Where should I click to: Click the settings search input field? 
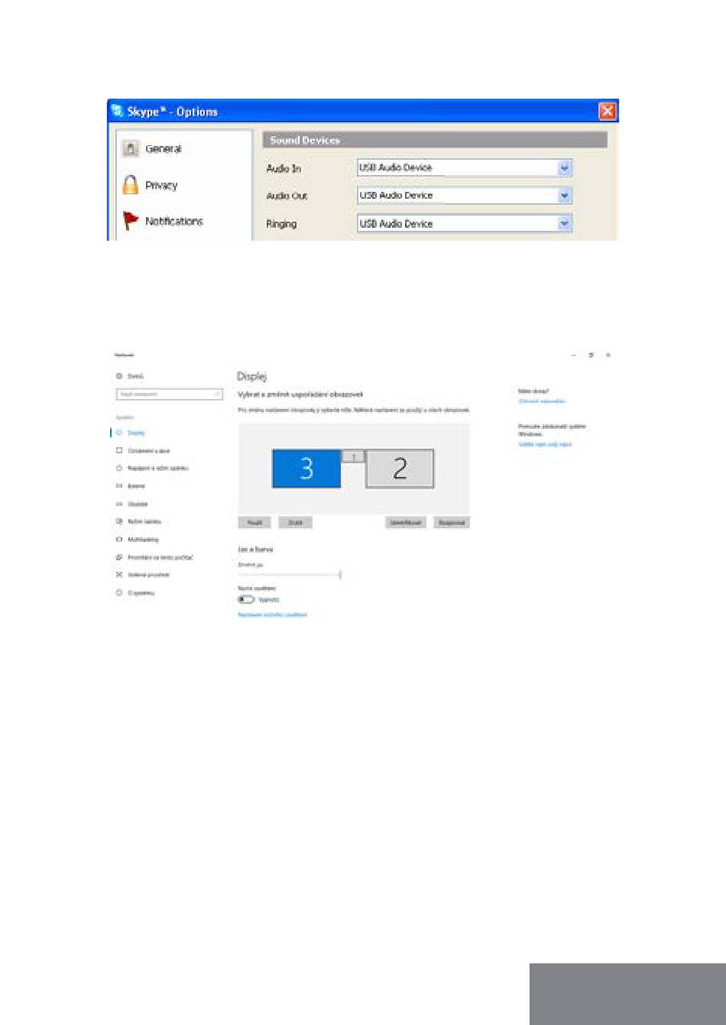168,394
